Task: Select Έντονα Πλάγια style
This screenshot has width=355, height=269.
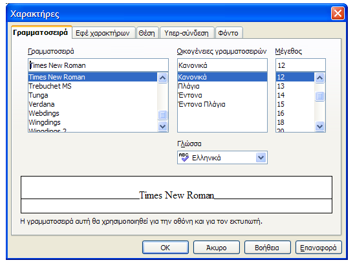Action: (222, 104)
